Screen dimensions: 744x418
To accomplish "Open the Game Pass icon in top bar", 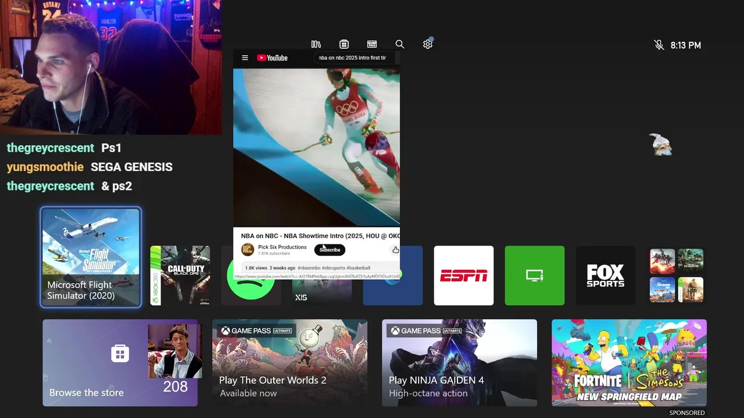I will point(372,44).
